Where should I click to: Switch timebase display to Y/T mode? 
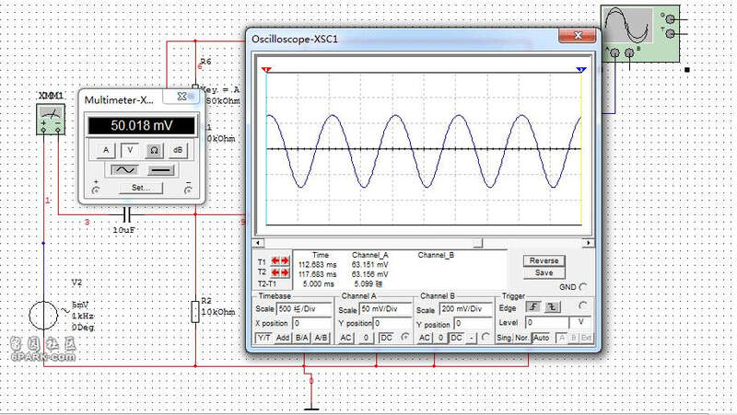(x=263, y=339)
